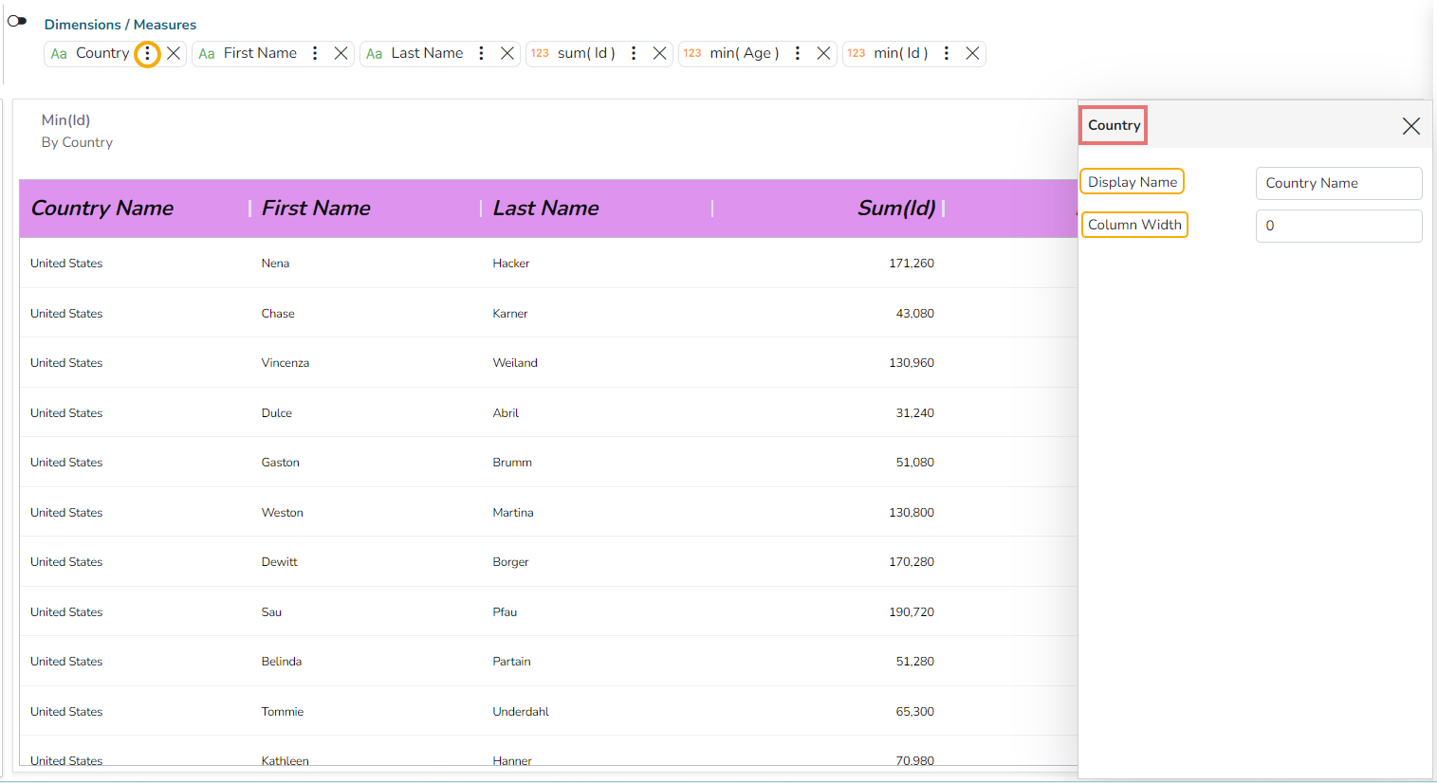The image size is (1437, 783).
Task: Open min( Age ) measure options
Action: (798, 54)
